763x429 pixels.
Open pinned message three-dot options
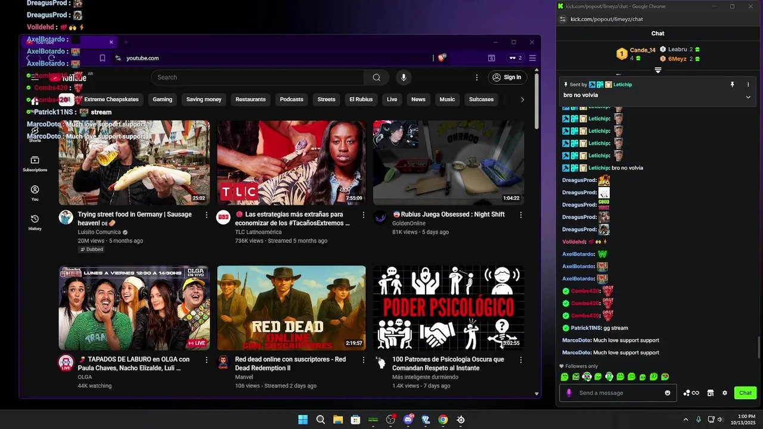748,85
